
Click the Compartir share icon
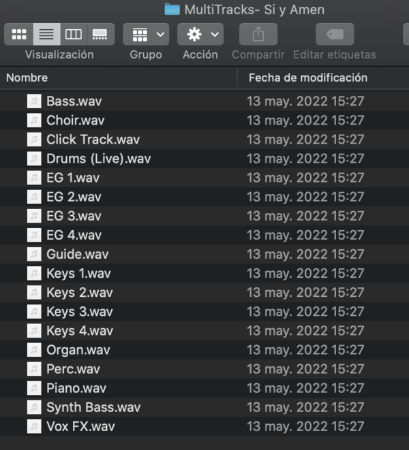258,35
